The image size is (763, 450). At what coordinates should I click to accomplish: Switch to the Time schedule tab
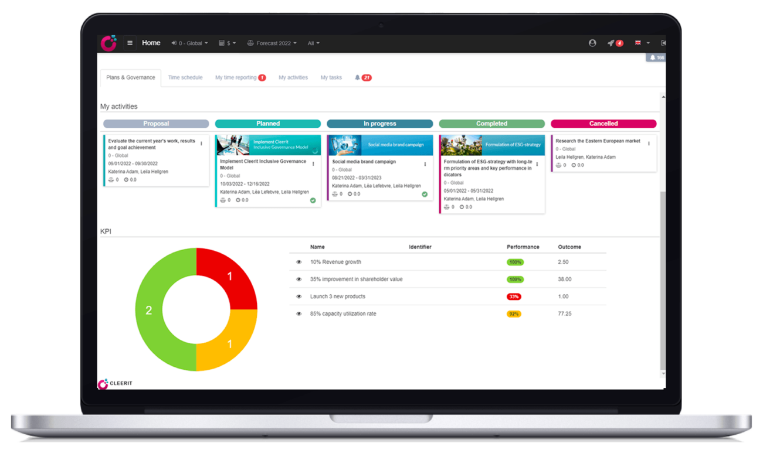(185, 77)
